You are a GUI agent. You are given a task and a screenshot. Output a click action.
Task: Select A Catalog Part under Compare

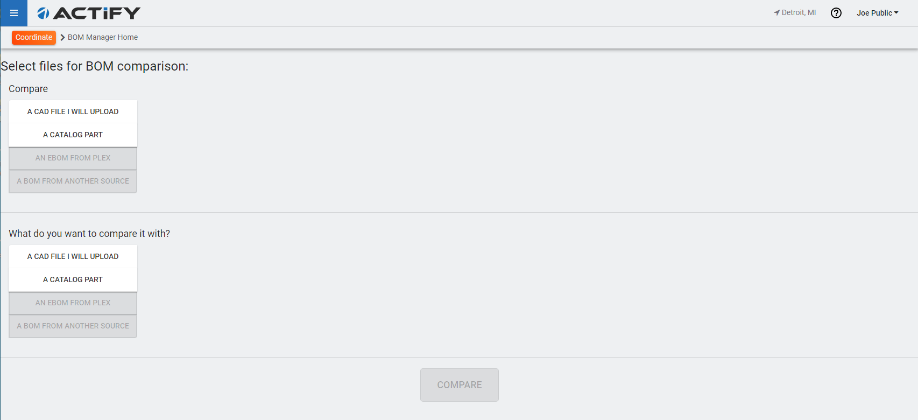pyautogui.click(x=73, y=135)
